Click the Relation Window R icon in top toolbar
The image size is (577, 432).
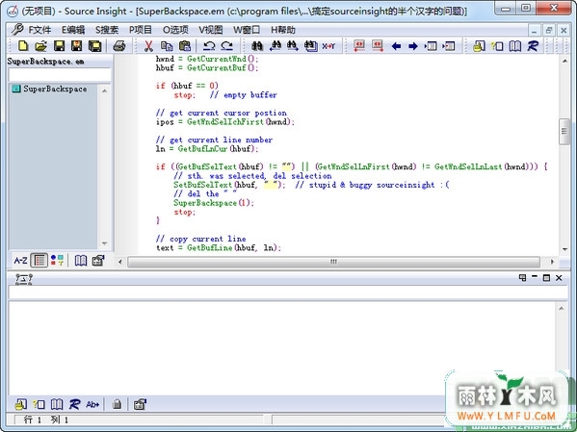(x=533, y=46)
